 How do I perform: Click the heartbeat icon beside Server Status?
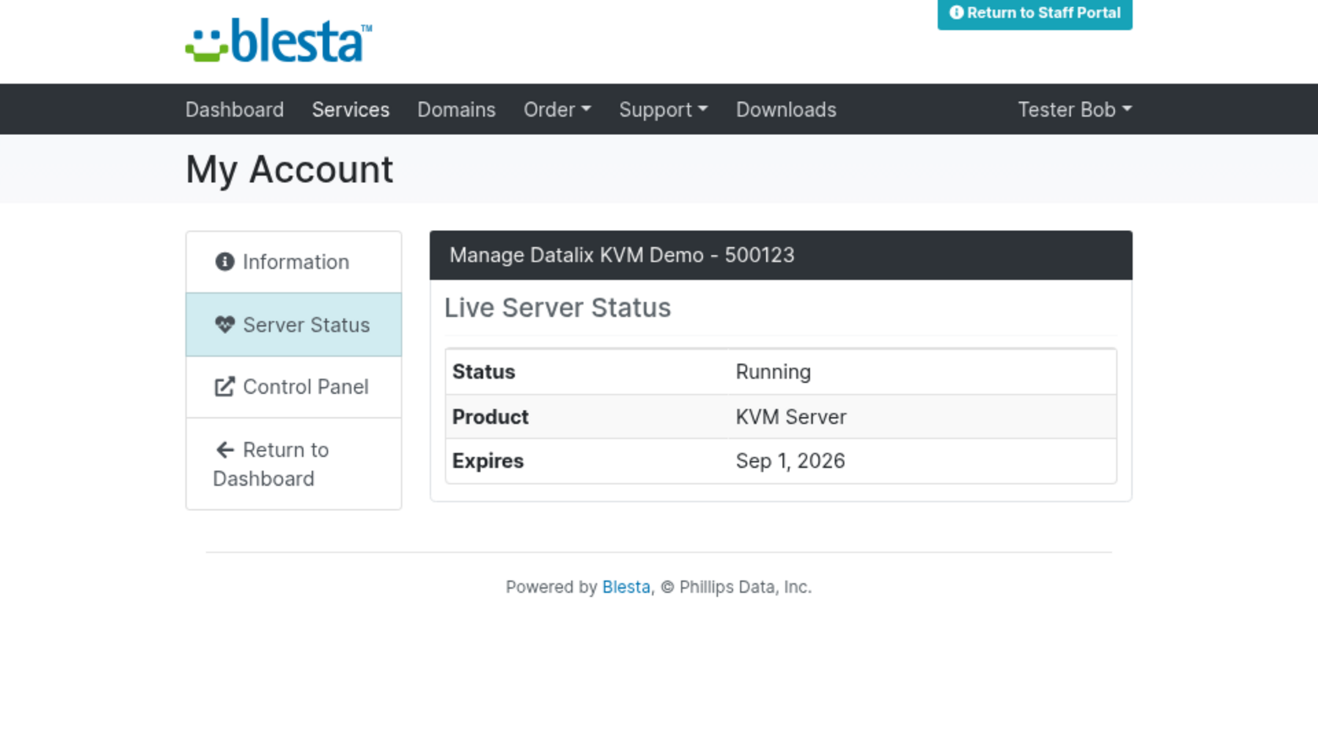coord(224,325)
